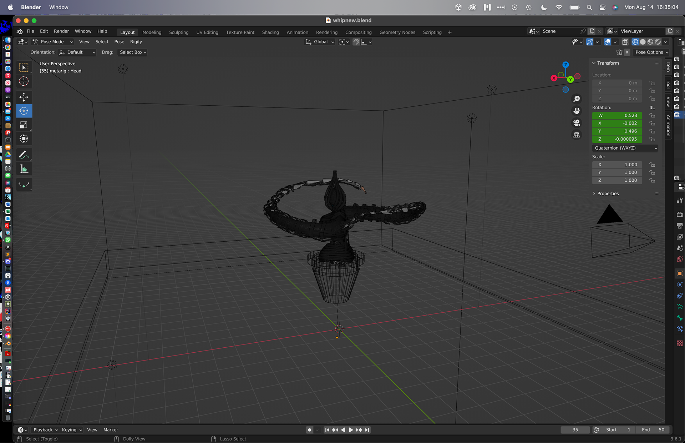685x443 pixels.
Task: Switch to Solid viewport shading
Action: point(643,42)
